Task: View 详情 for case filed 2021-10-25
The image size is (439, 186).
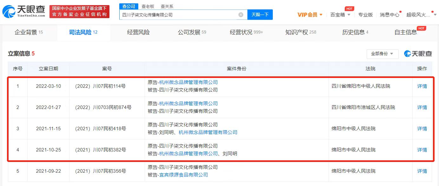Action: (422, 150)
